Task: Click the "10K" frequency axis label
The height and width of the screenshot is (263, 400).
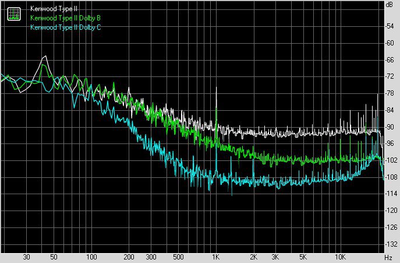Action: coord(340,257)
